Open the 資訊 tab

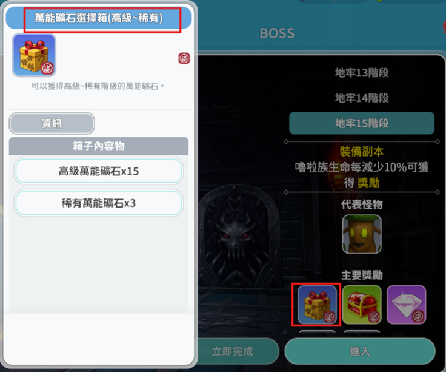pos(52,123)
